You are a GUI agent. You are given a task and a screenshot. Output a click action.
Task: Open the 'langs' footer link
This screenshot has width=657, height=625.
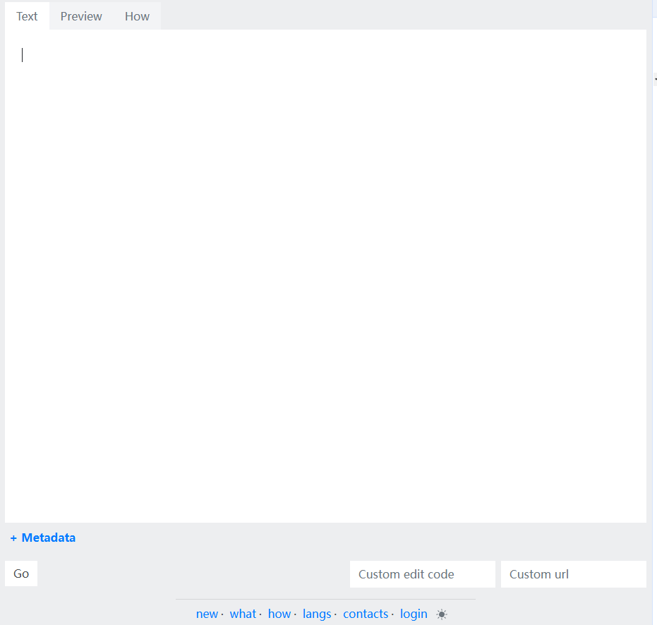click(317, 614)
